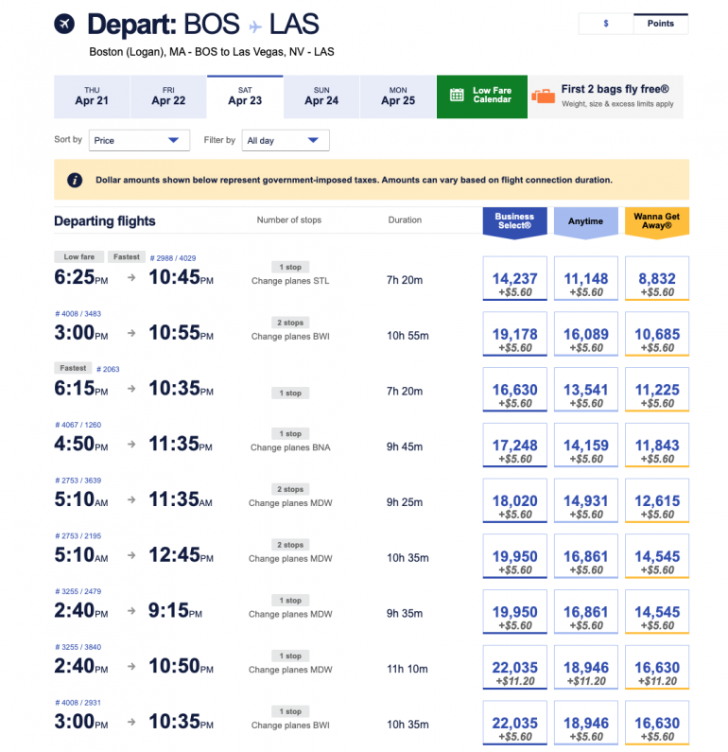Select the Mon Apr 25 date tab
The height and width of the screenshot is (752, 728).
click(398, 96)
